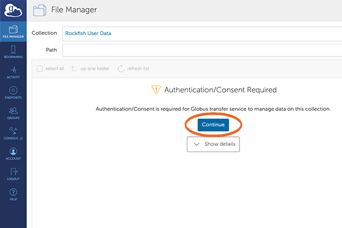Open File Manager in sidebar
This screenshot has height=228, width=342.
[x=13, y=32]
